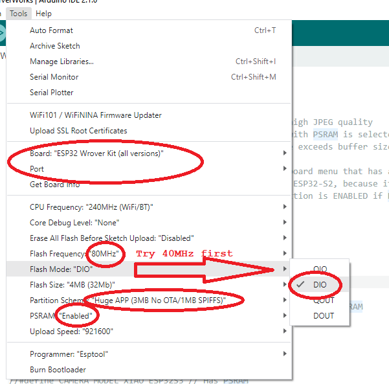Open WiFi101 / WiFiNINA Firmware Updater

click(149, 115)
